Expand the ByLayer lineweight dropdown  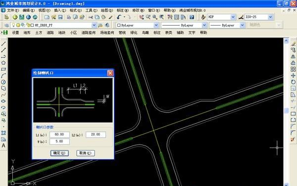click(242, 25)
